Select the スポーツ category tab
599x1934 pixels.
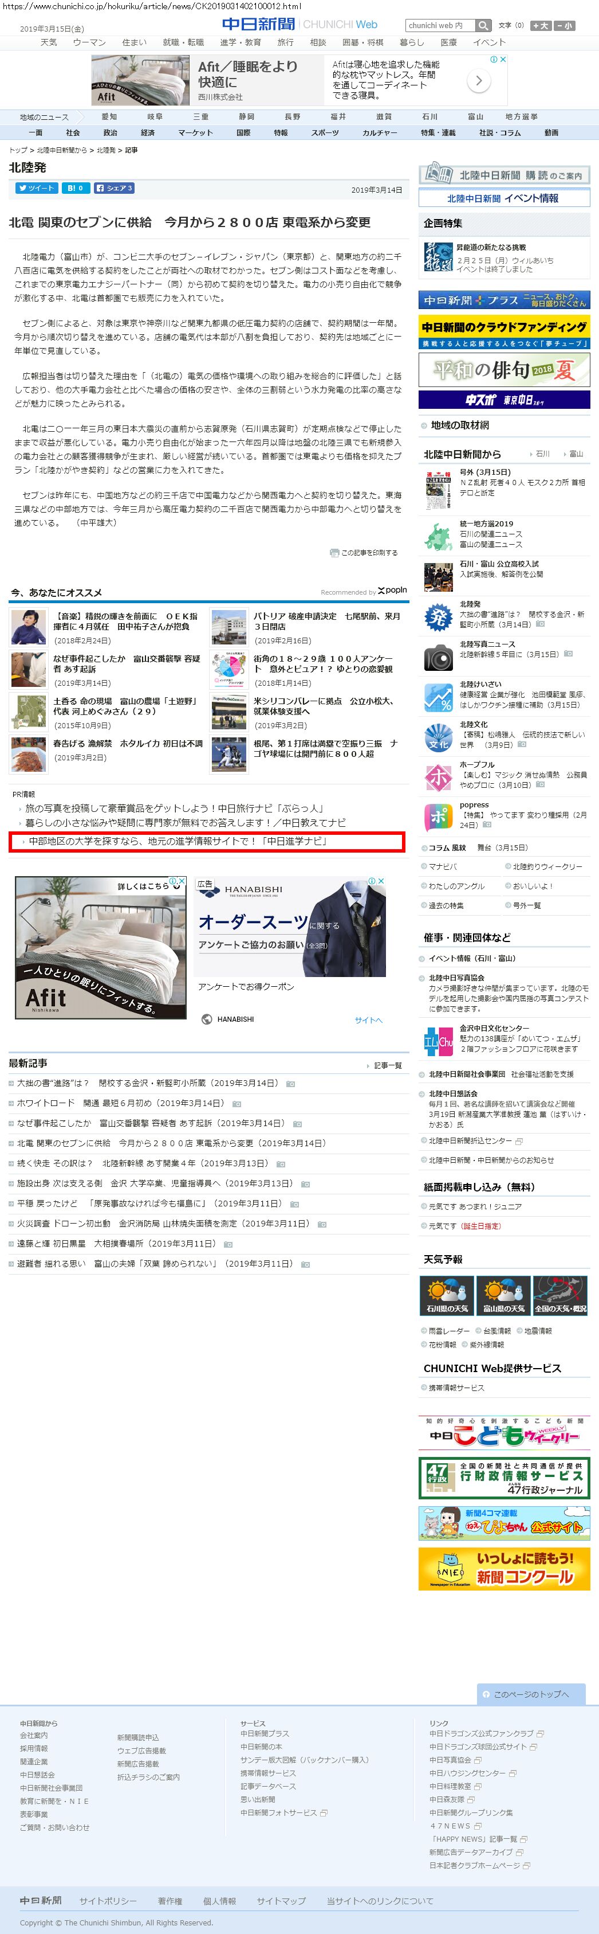coord(325,133)
